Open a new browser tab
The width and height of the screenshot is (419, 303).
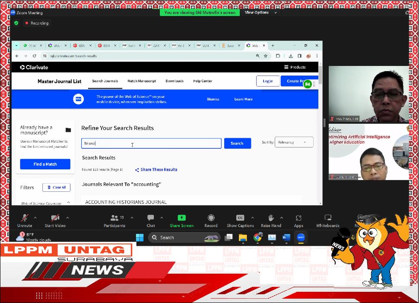point(273,46)
